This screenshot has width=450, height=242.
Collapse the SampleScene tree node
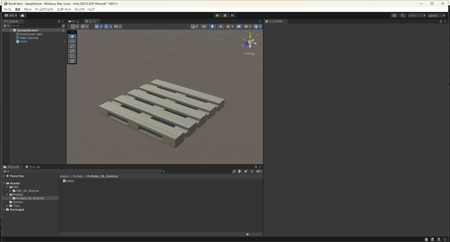11,30
